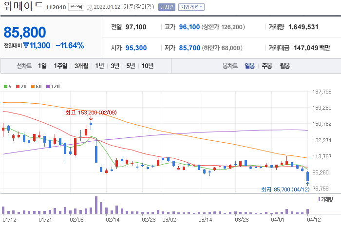Viewport: 341px width, 227px height.
Task: Click the 03/02 date axis label
Action: 169,220
